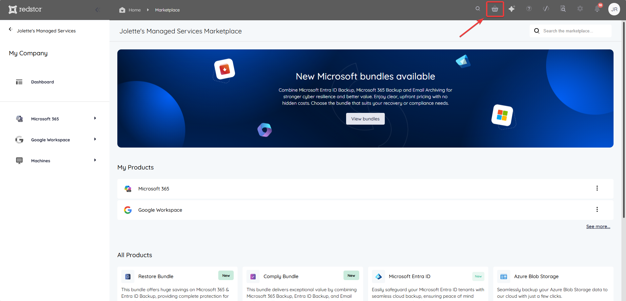Open Dashboard from sidebar
This screenshot has height=301, width=626.
tap(43, 82)
